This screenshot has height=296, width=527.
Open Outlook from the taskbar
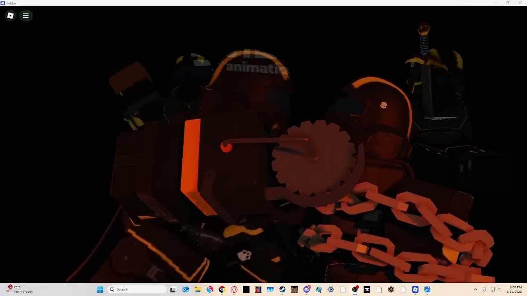point(186,289)
